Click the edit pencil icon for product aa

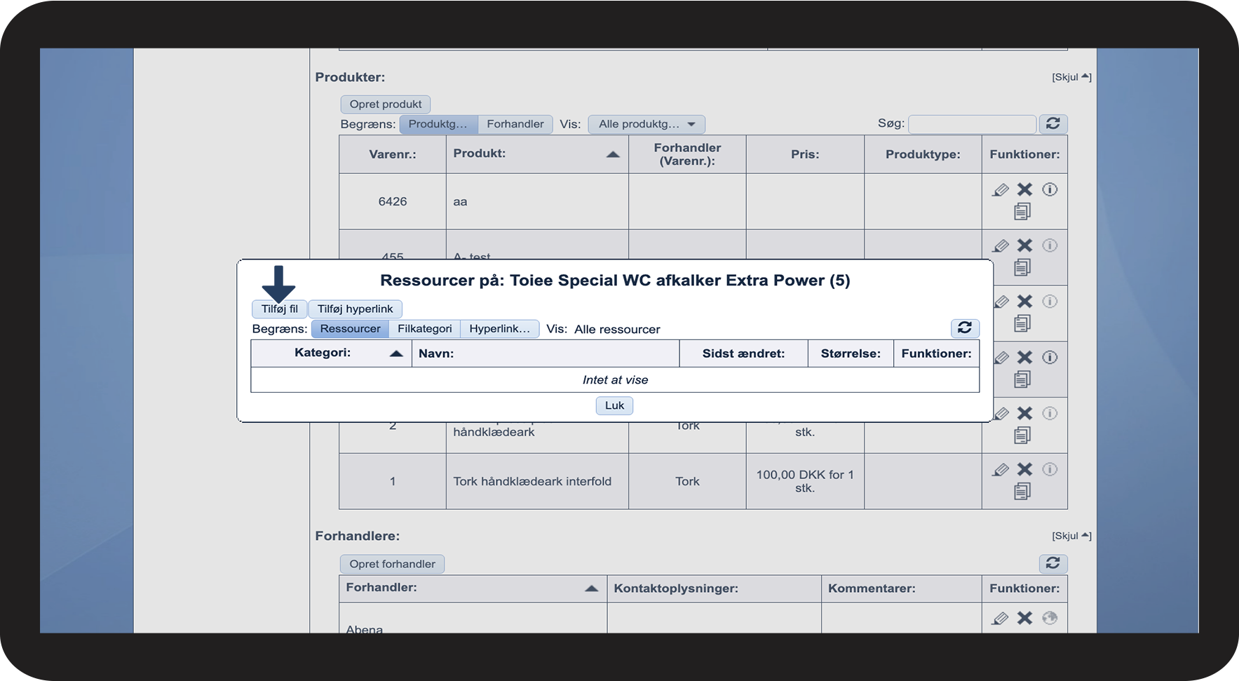[1001, 190]
